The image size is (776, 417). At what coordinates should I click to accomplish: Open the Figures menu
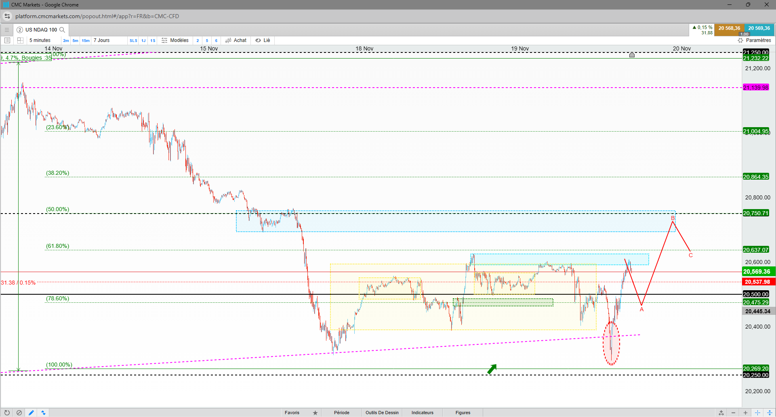(x=463, y=413)
